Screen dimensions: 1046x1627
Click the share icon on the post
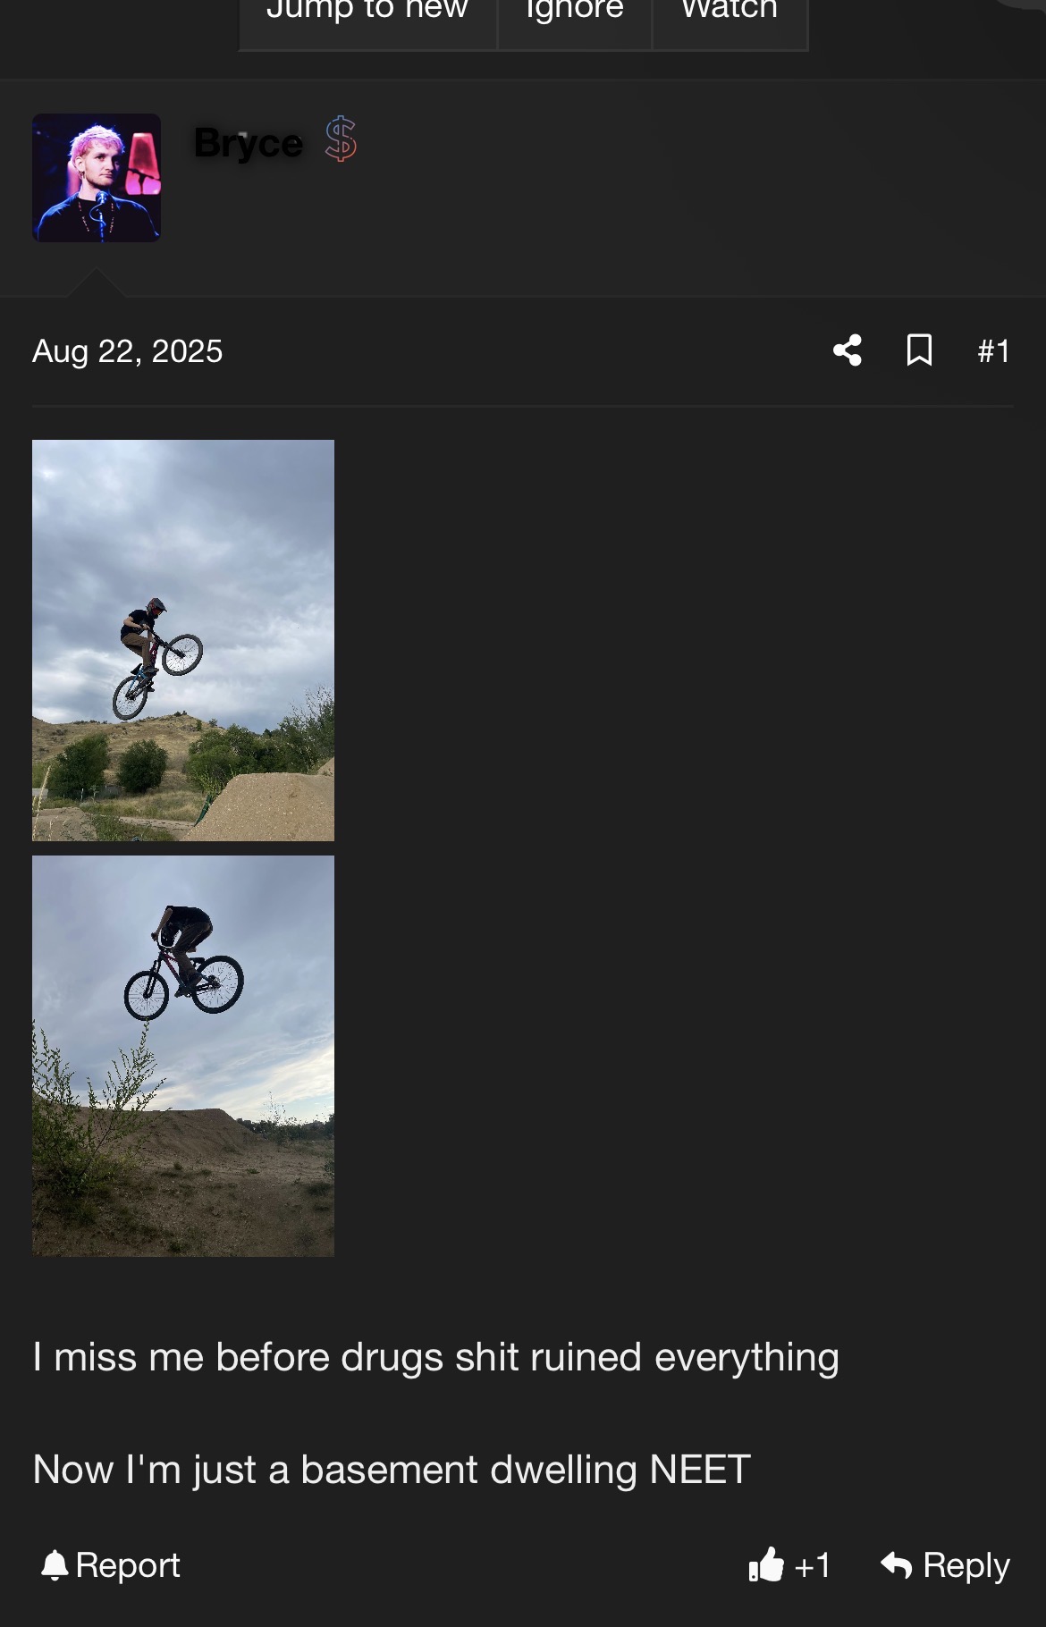848,350
